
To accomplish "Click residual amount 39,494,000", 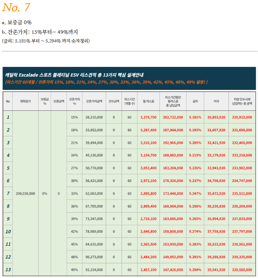I will [94, 143].
